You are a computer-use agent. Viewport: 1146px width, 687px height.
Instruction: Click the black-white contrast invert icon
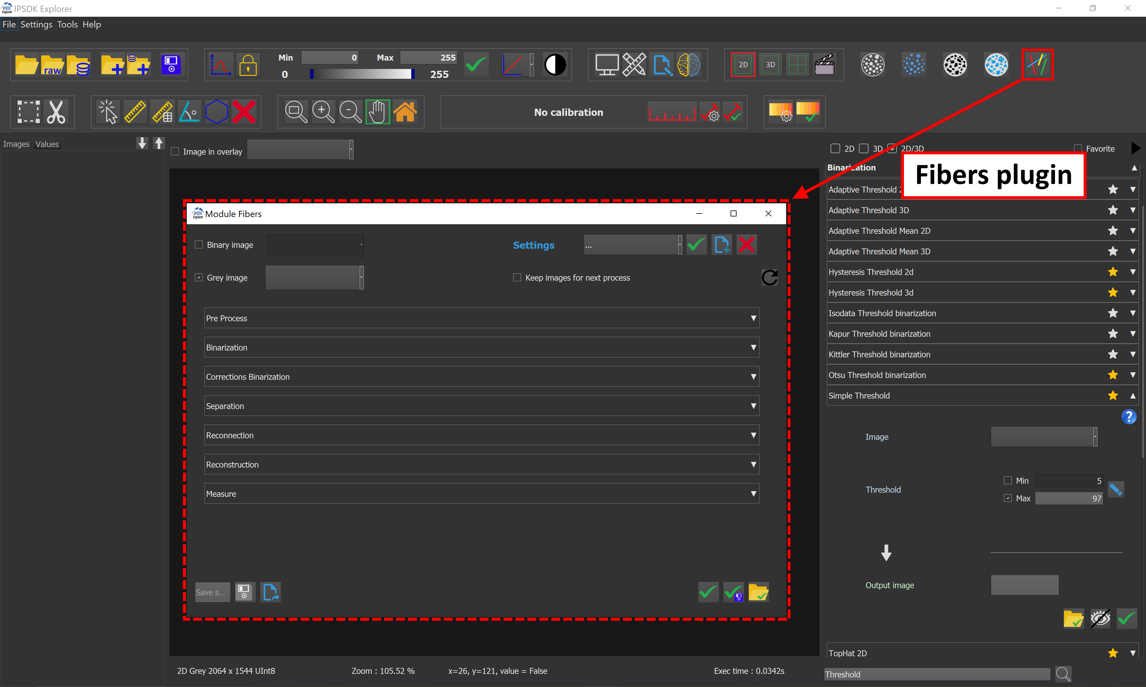[555, 65]
